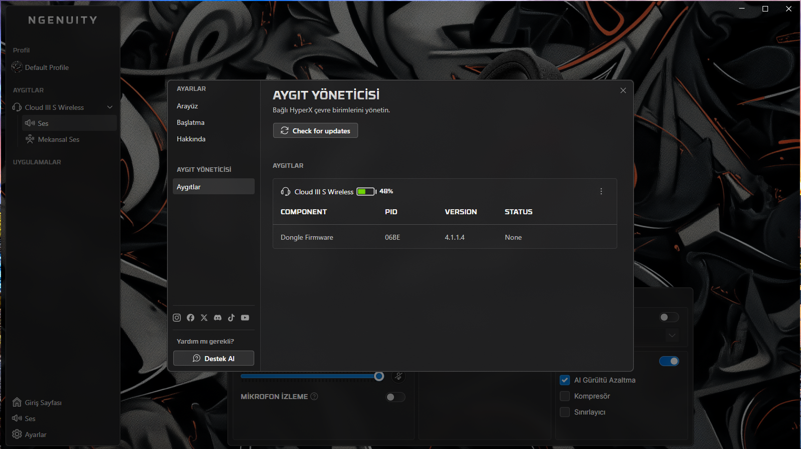This screenshot has height=449, width=801.
Task: Click the VERSION column header
Action: (x=461, y=212)
